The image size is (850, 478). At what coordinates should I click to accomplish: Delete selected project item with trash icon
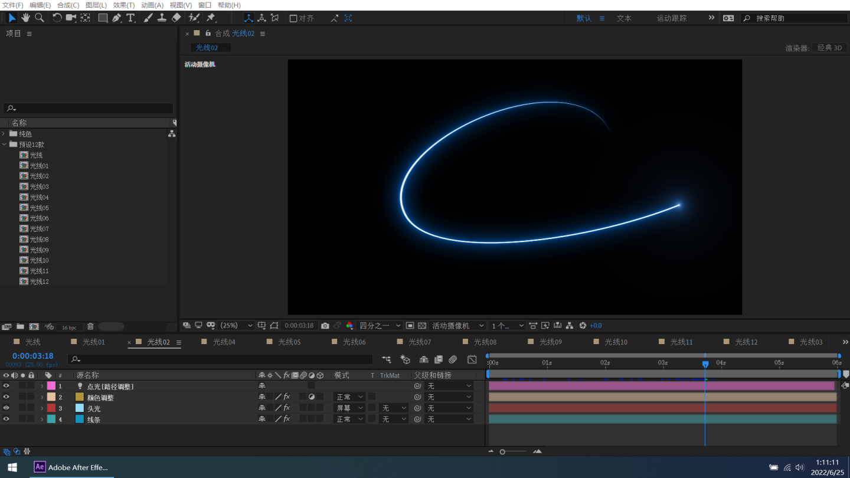pyautogui.click(x=90, y=326)
